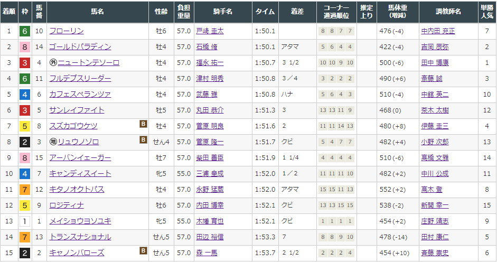Open リュウノゾロ horse name link
497x262 pixels.
coord(78,142)
